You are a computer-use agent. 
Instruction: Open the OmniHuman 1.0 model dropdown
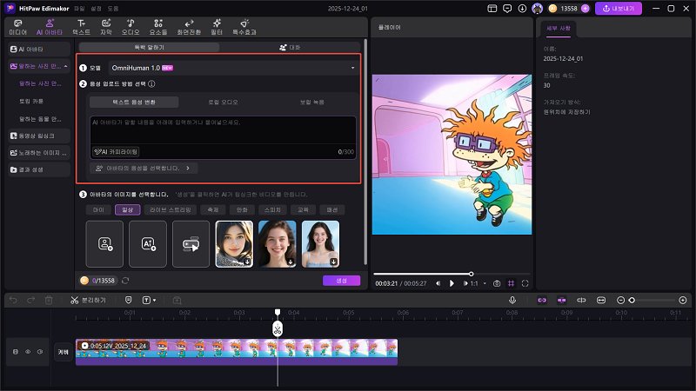click(x=233, y=68)
